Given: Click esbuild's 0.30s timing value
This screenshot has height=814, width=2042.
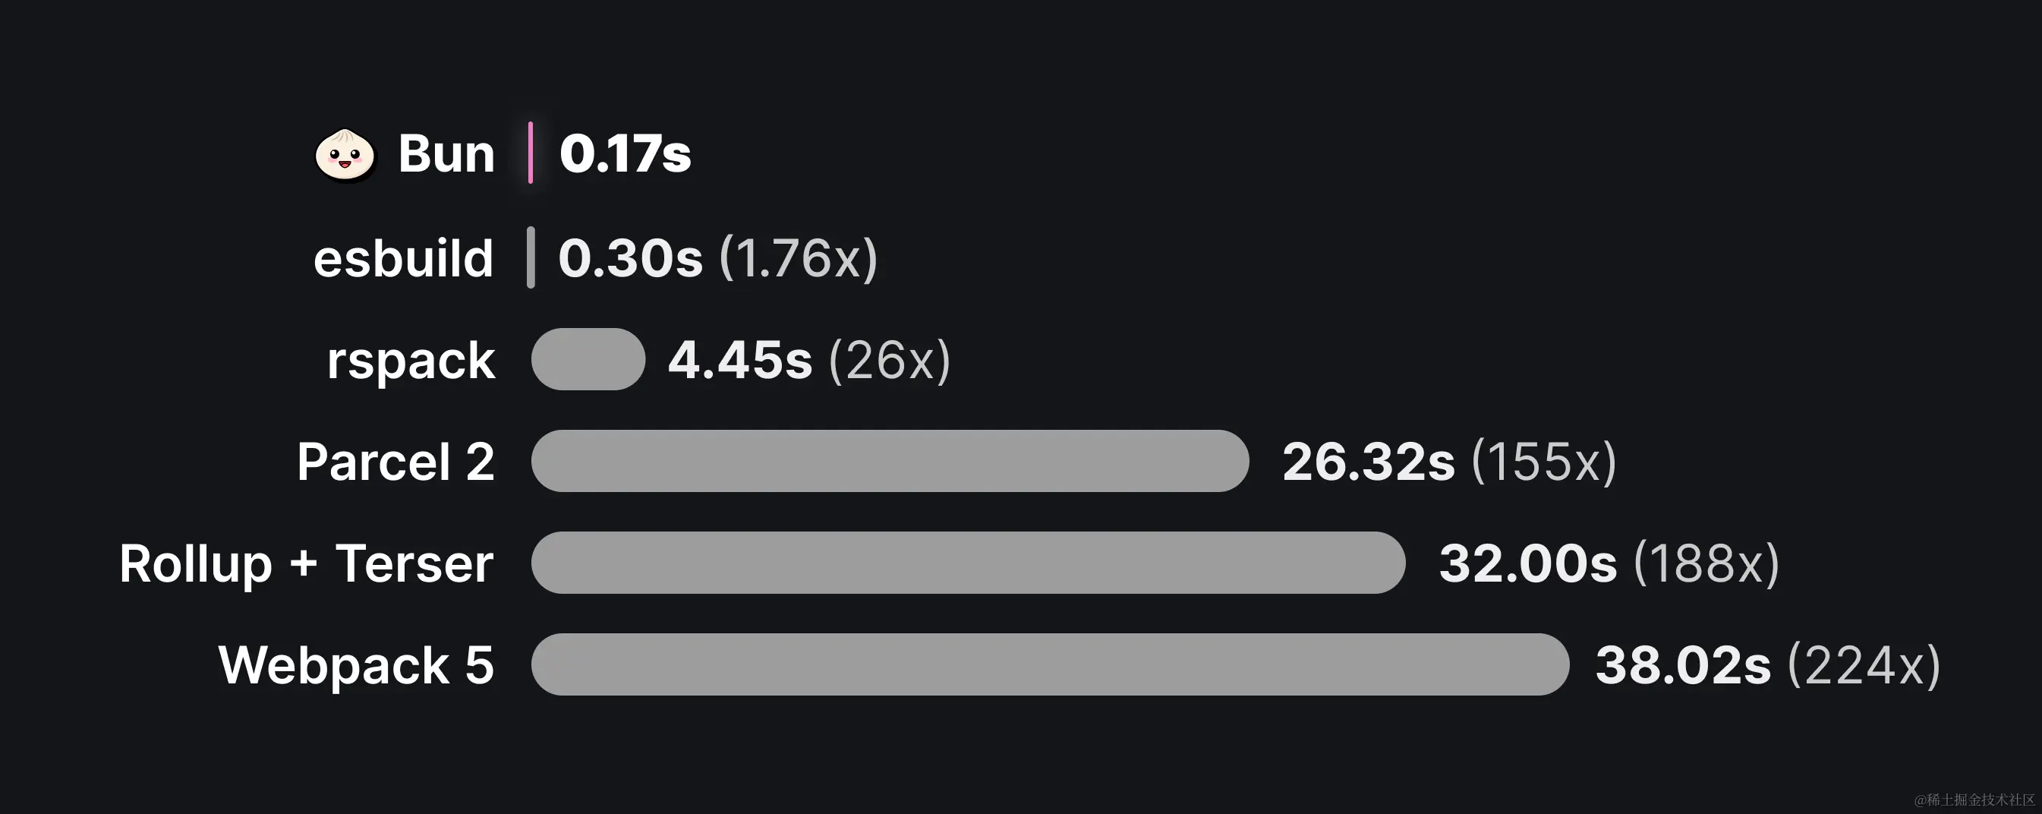Looking at the screenshot, I should coord(630,257).
